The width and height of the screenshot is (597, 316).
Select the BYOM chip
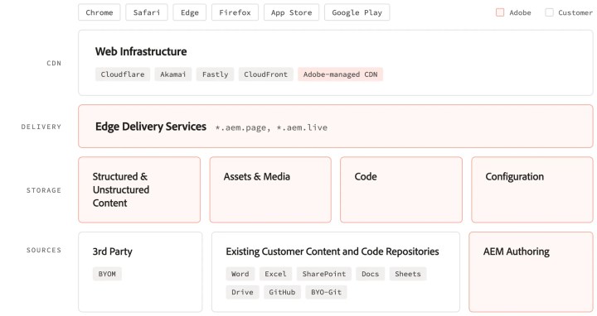107,274
